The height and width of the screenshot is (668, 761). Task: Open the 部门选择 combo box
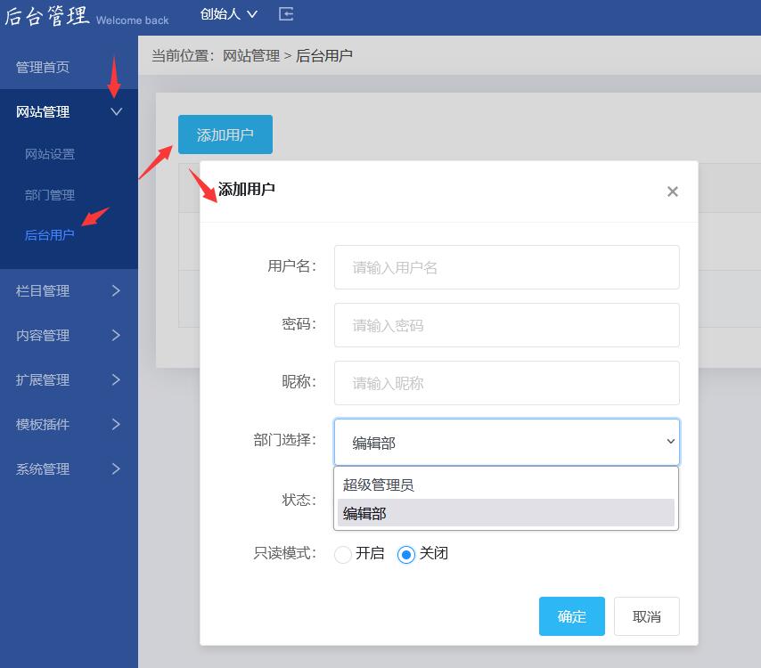(506, 443)
